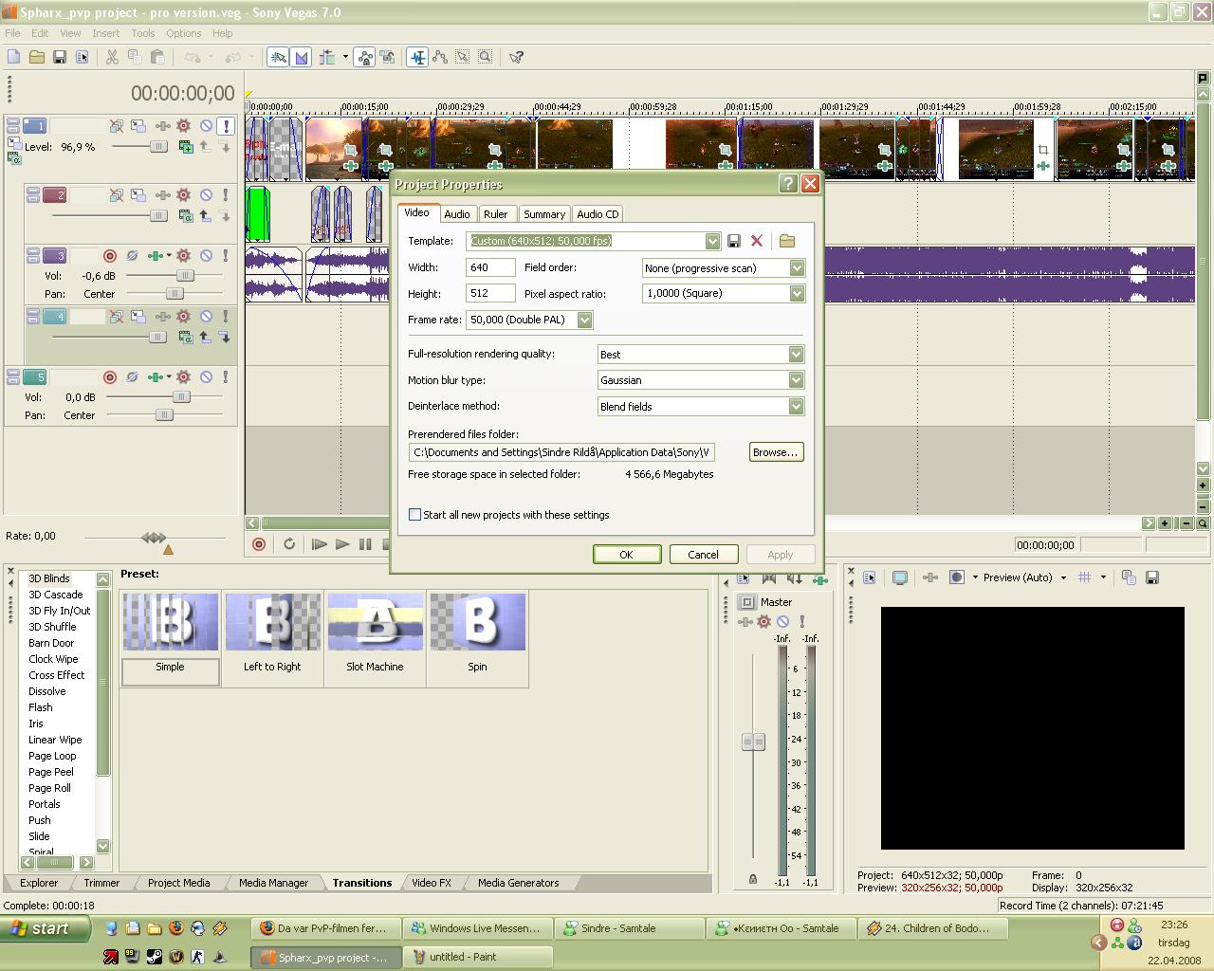Click Cancel in Project Properties
1214x971 pixels.
[x=703, y=555]
